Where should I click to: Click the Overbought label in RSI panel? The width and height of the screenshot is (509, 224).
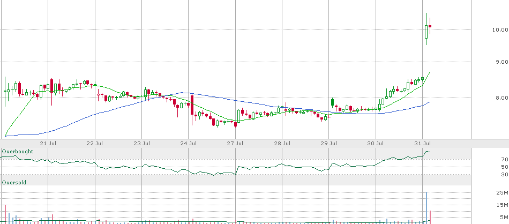(x=18, y=152)
